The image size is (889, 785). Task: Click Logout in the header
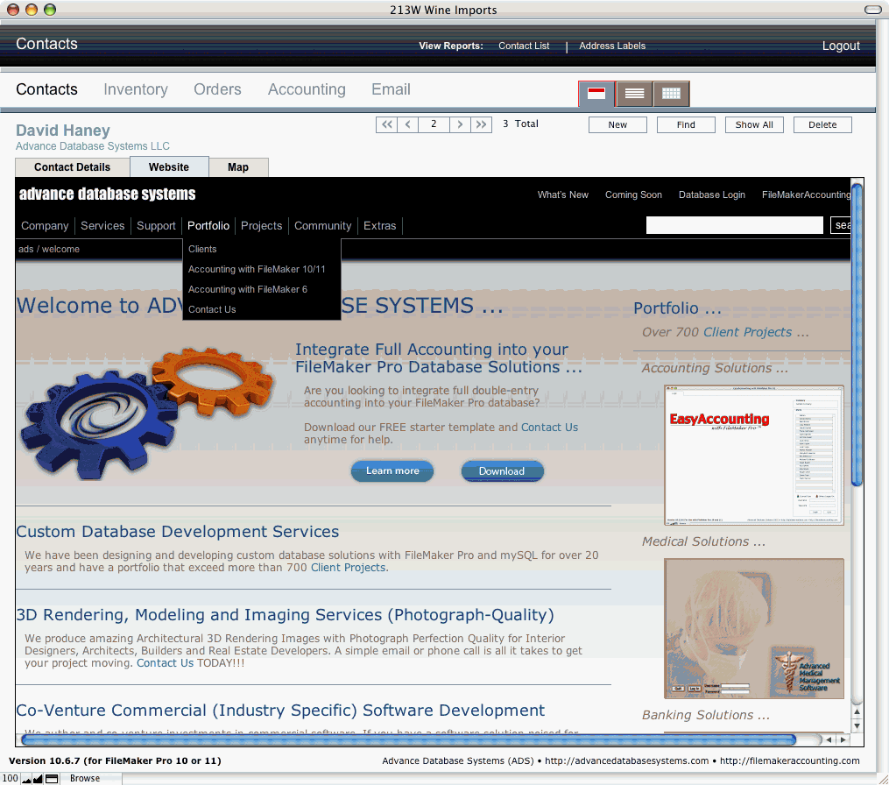(x=841, y=46)
